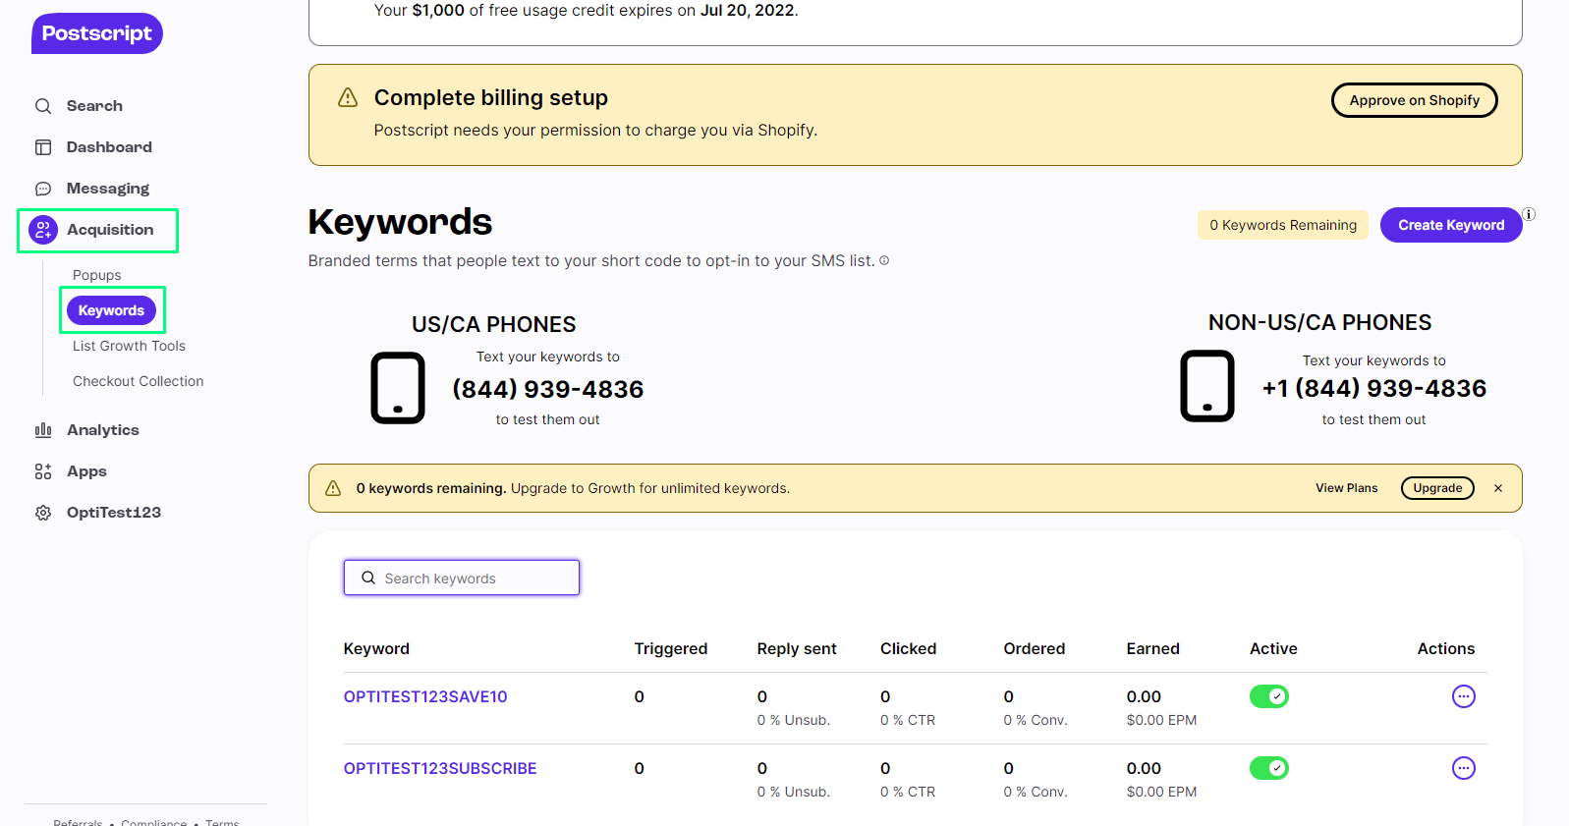Click the Apps grid icon
The width and height of the screenshot is (1569, 826).
click(43, 471)
